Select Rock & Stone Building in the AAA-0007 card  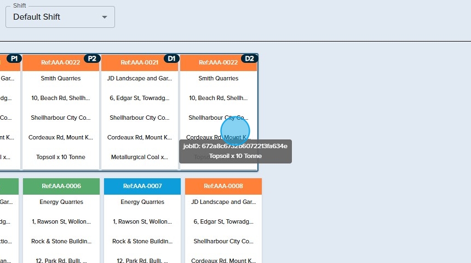click(142, 241)
